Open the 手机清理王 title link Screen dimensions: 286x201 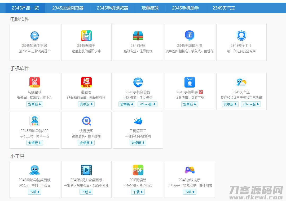point(138,131)
